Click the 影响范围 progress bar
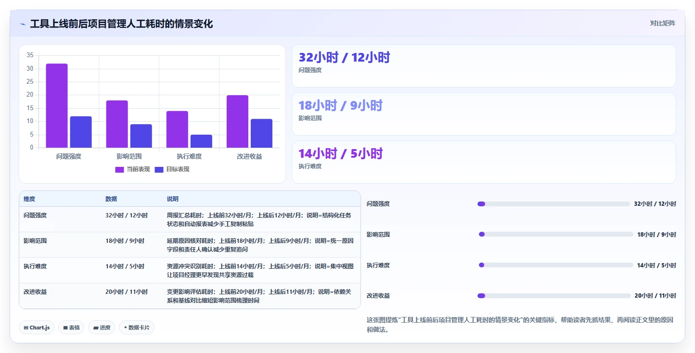Screen dimensions: 695x353 click(556, 234)
